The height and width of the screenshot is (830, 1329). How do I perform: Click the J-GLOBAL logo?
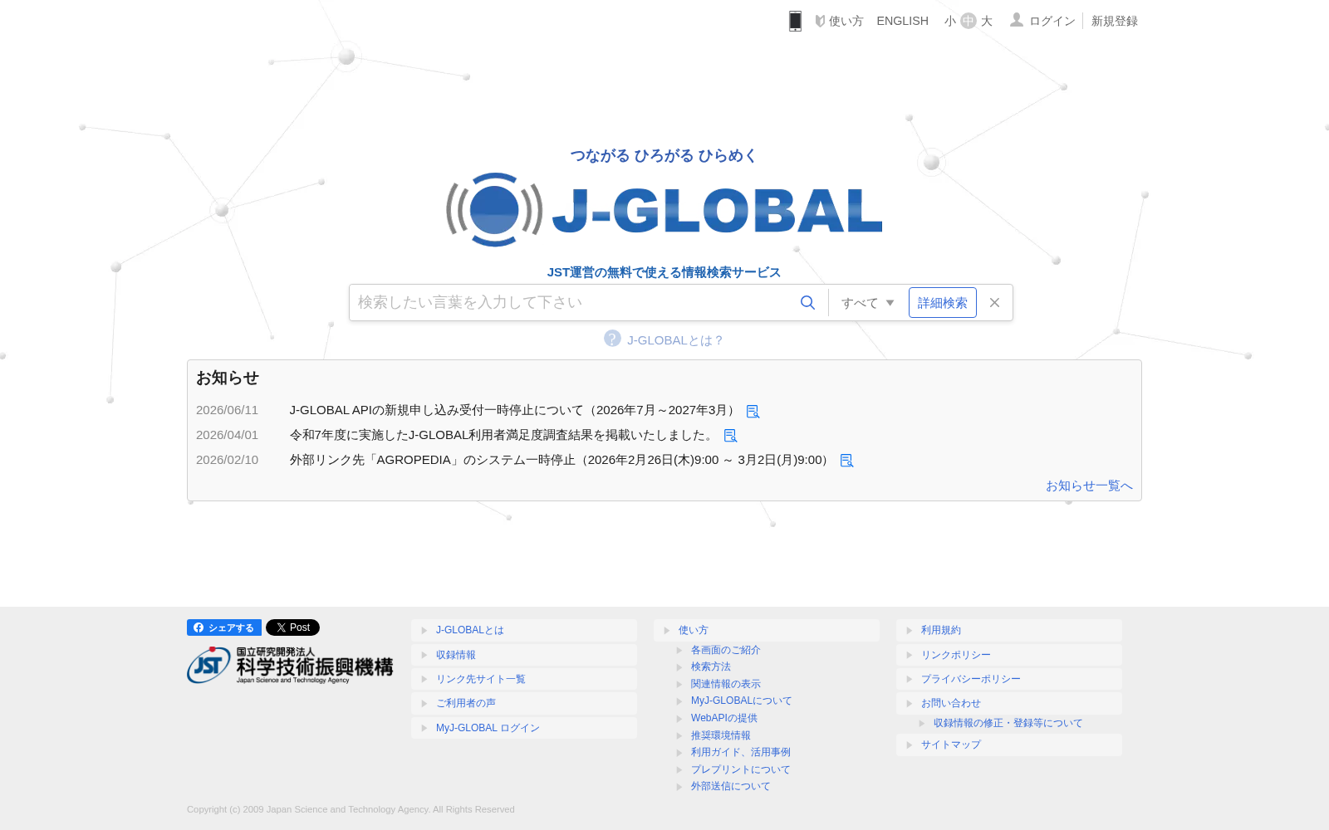(664, 210)
